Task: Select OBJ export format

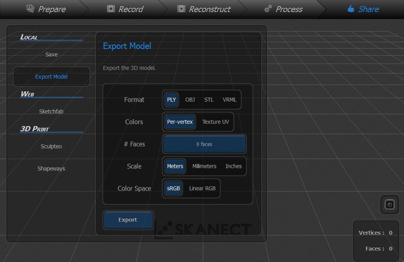Action: [190, 100]
